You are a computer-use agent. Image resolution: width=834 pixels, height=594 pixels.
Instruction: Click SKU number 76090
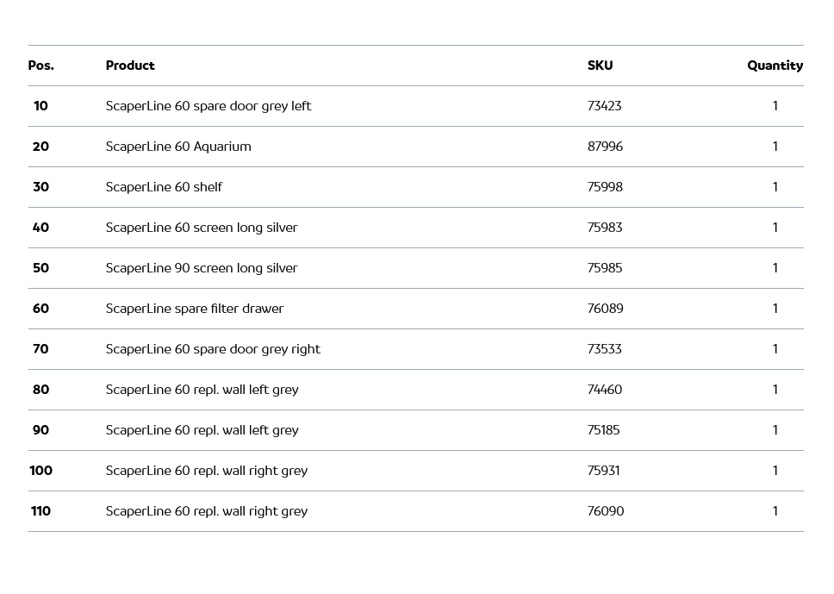pos(605,511)
